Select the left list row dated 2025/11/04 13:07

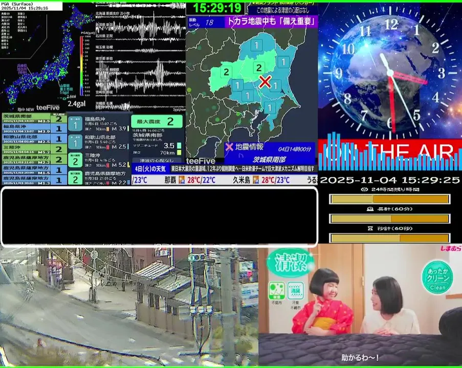click(x=34, y=128)
